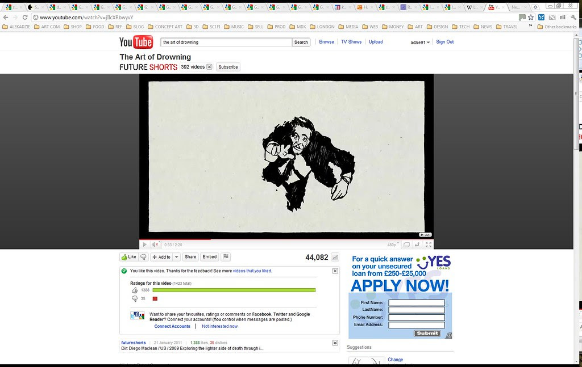Click the browser back arrow
This screenshot has height=367, width=582.
pyautogui.click(x=6, y=18)
